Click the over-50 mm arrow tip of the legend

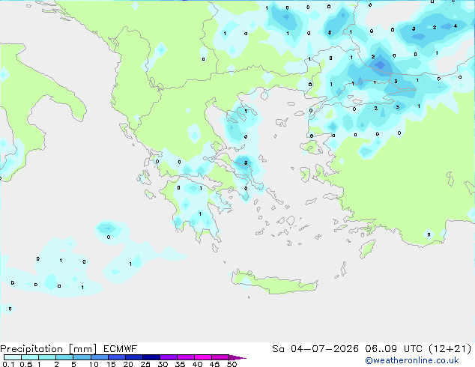[x=237, y=357]
